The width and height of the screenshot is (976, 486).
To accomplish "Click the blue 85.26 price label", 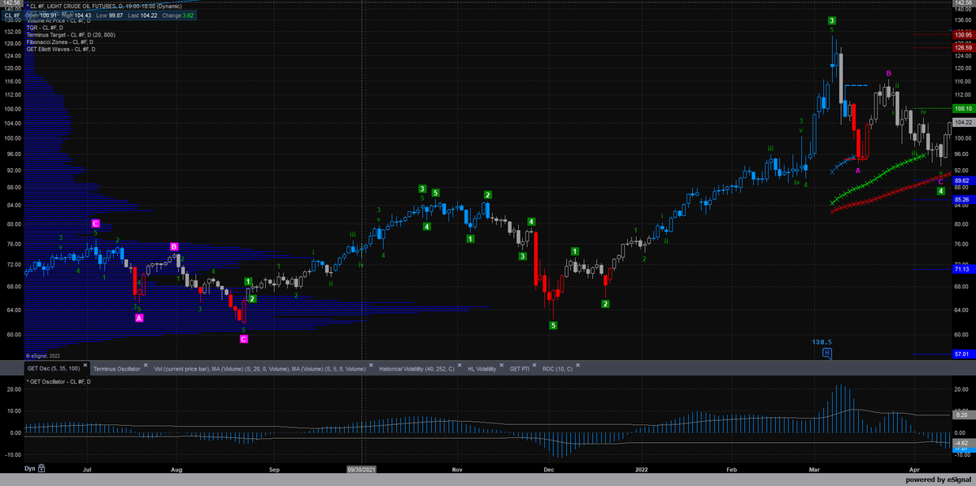I will 963,199.
